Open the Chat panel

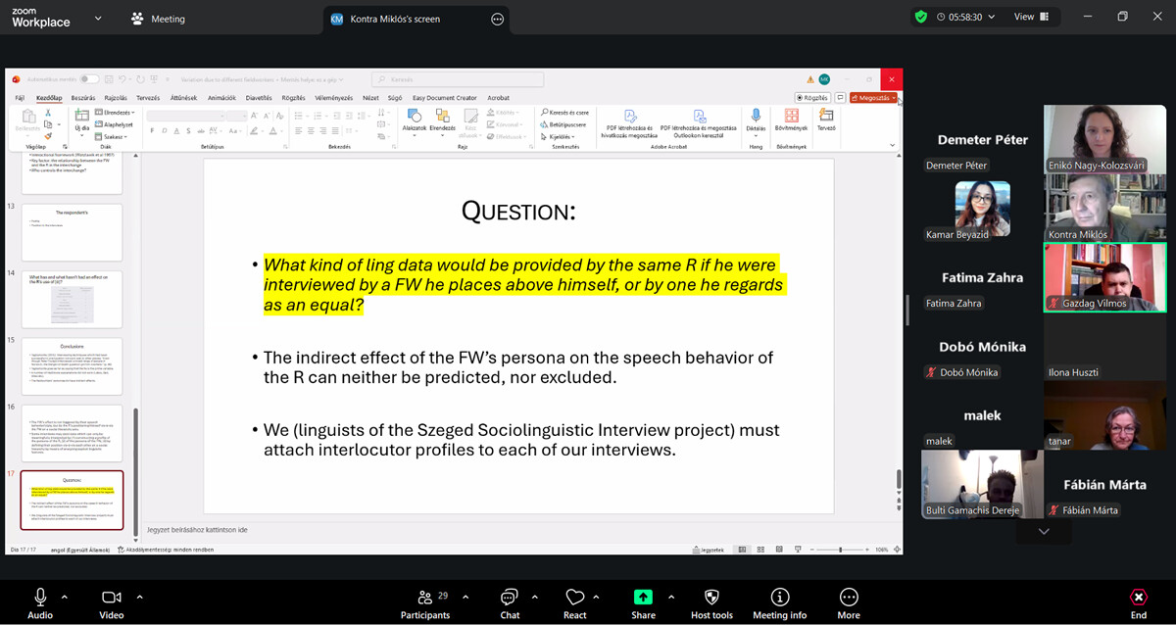pos(510,599)
